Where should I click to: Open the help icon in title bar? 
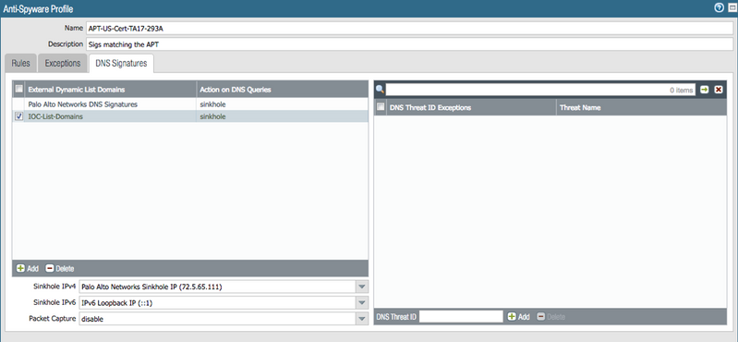[719, 7]
